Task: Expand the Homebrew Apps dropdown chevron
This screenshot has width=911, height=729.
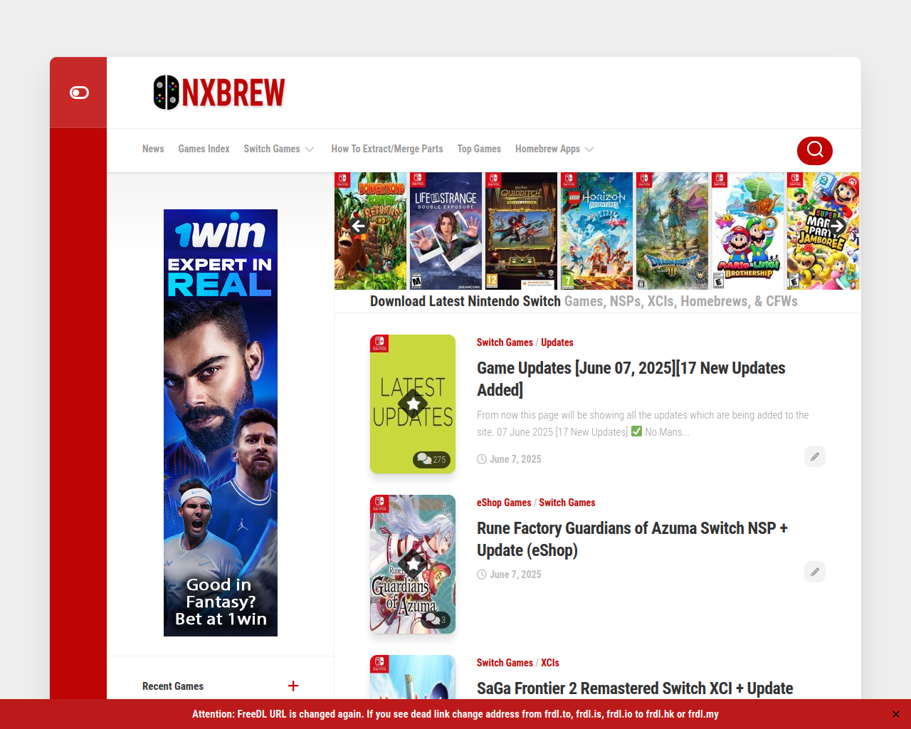Action: click(x=589, y=150)
